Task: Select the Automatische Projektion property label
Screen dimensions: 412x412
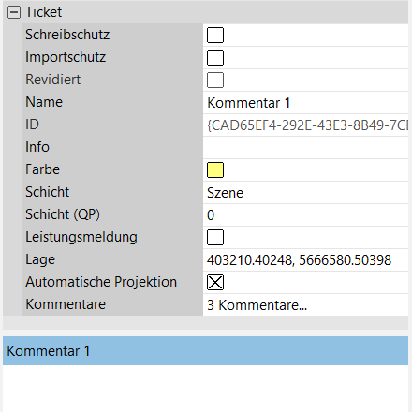Action: click(x=101, y=282)
